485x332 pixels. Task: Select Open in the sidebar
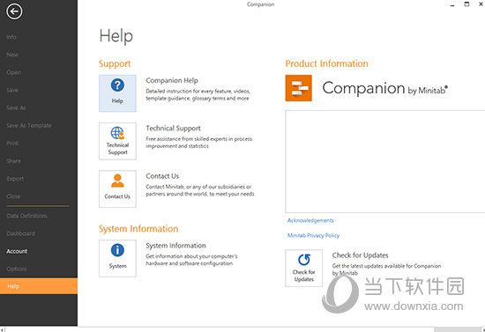(x=13, y=72)
